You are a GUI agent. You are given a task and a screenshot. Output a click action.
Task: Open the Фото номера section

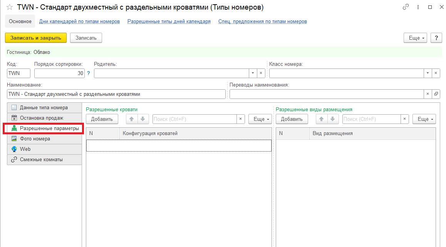pos(35,139)
